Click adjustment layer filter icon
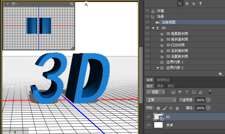This screenshot has height=134, width=225. (180, 92)
